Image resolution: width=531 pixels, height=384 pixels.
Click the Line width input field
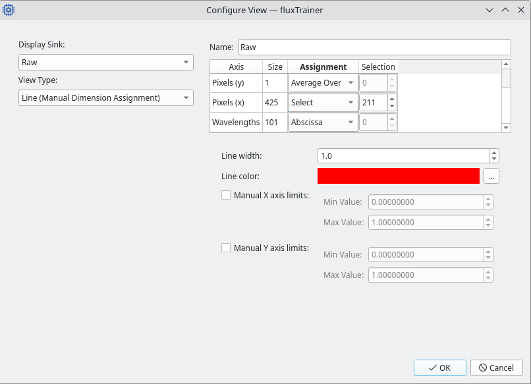tap(403, 155)
